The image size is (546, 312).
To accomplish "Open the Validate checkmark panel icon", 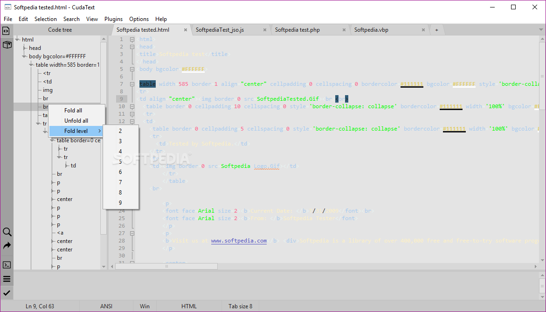I will [7, 293].
